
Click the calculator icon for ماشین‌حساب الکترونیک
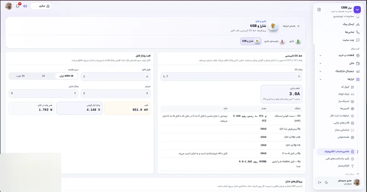352,152
